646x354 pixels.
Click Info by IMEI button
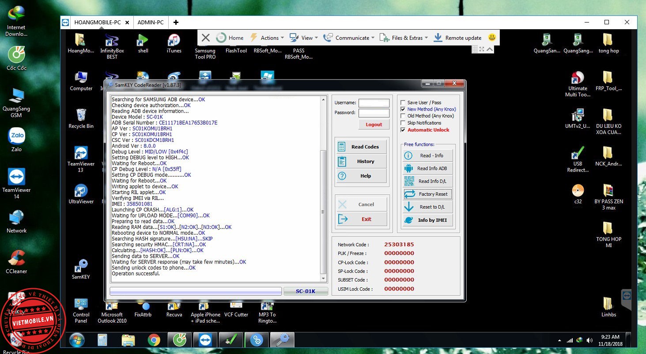427,220
